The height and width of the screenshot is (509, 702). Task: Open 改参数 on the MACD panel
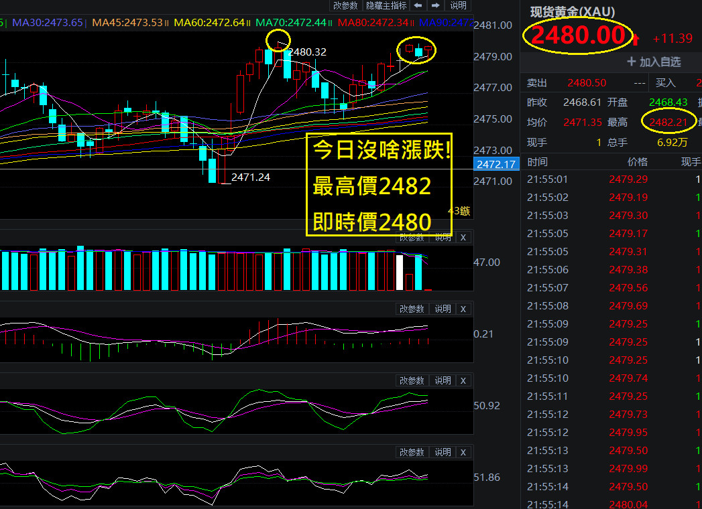pyautogui.click(x=412, y=309)
